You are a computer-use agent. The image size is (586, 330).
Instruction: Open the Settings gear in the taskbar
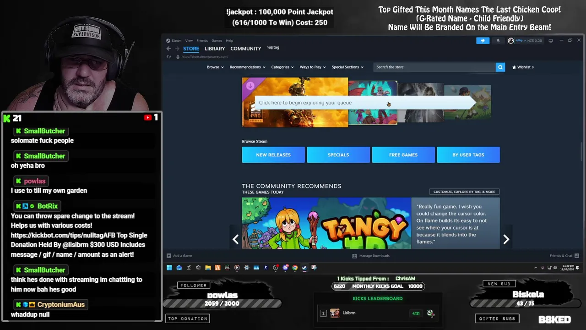click(x=246, y=268)
